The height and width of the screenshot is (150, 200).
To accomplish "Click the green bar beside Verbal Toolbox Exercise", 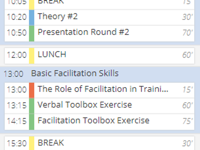I will (32, 106).
